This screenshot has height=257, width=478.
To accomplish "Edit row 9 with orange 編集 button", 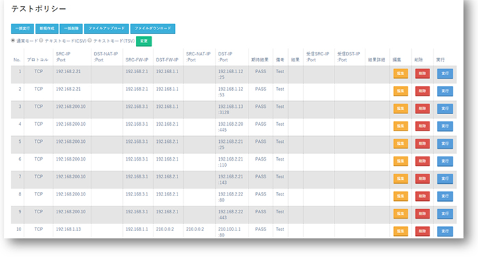I will pos(401,214).
